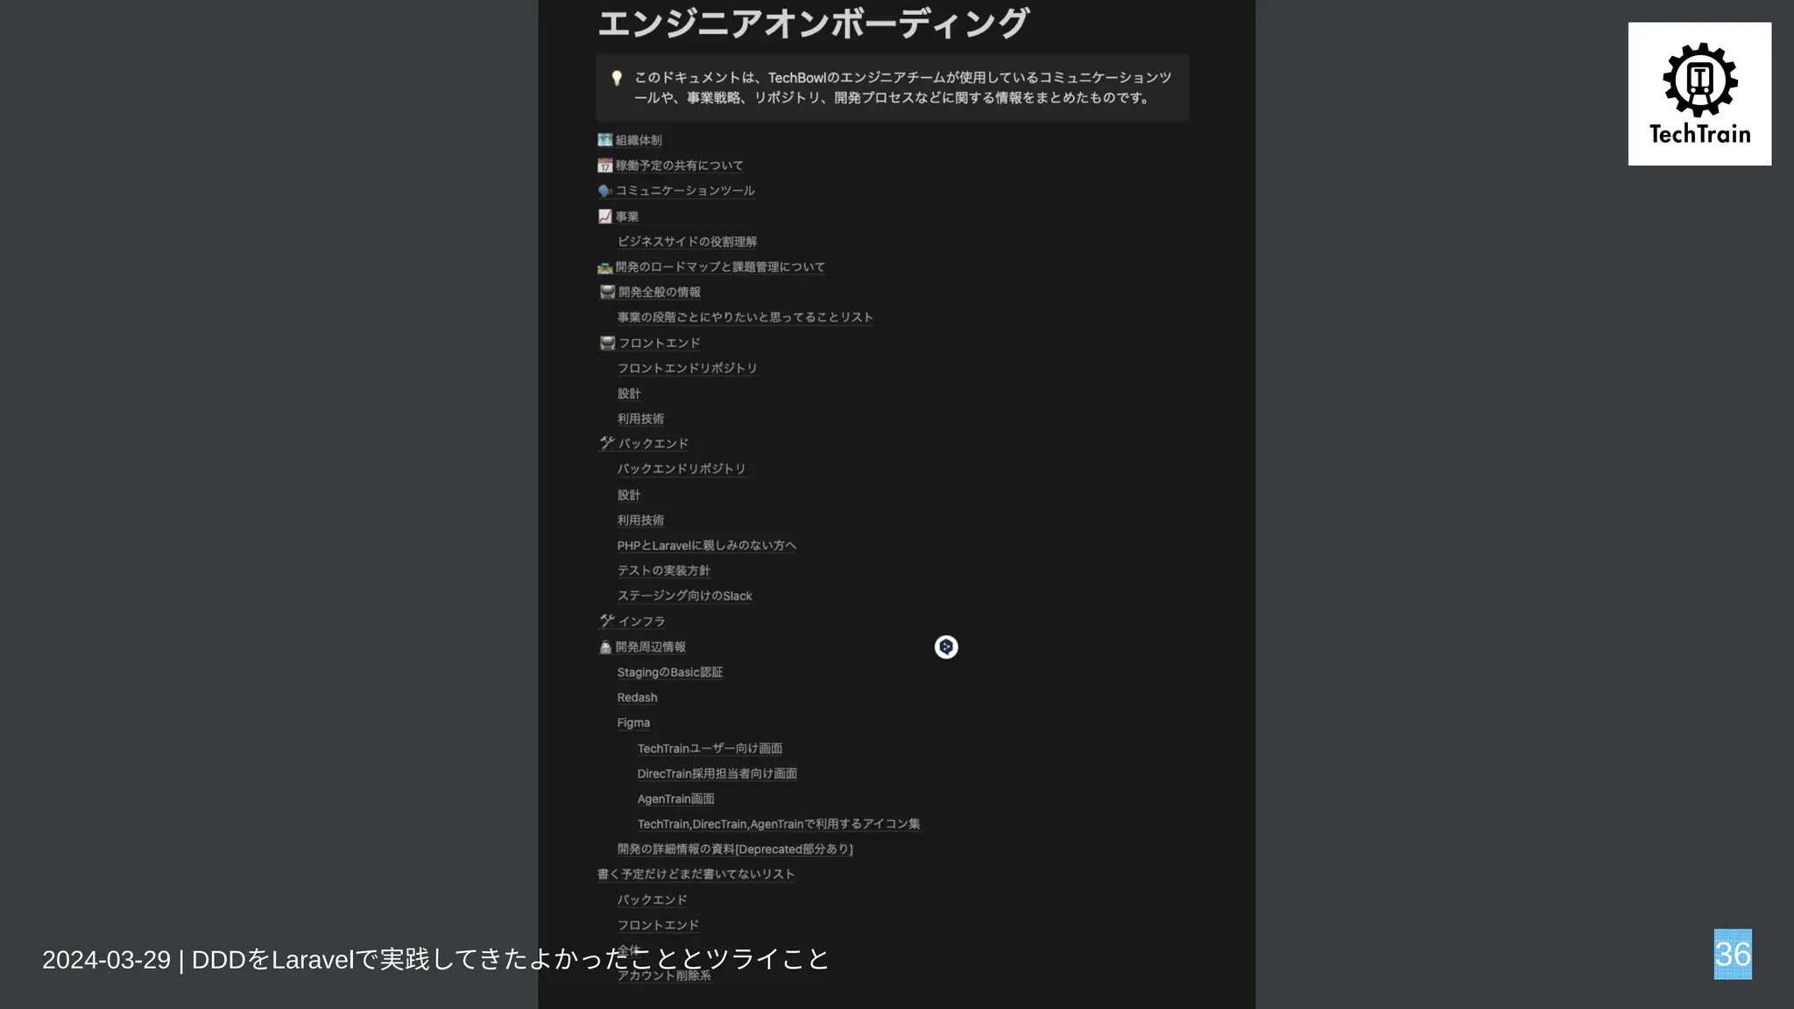
Task: Open the Redash link
Action: tap(637, 698)
